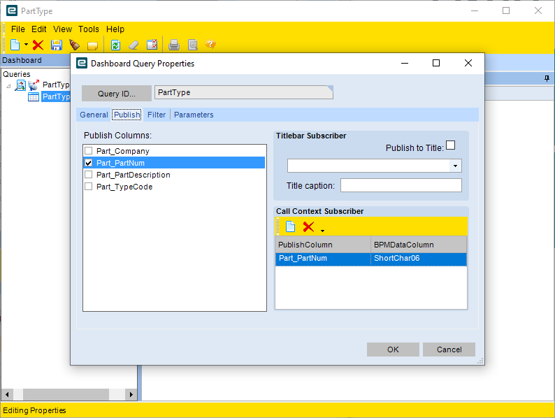Viewport: 555px width, 418px height.
Task: Click the query icon in Queries tree
Action: [20, 85]
